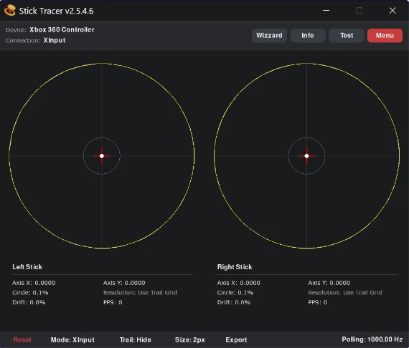Click Right Stick PPS: 0 value

318,302
